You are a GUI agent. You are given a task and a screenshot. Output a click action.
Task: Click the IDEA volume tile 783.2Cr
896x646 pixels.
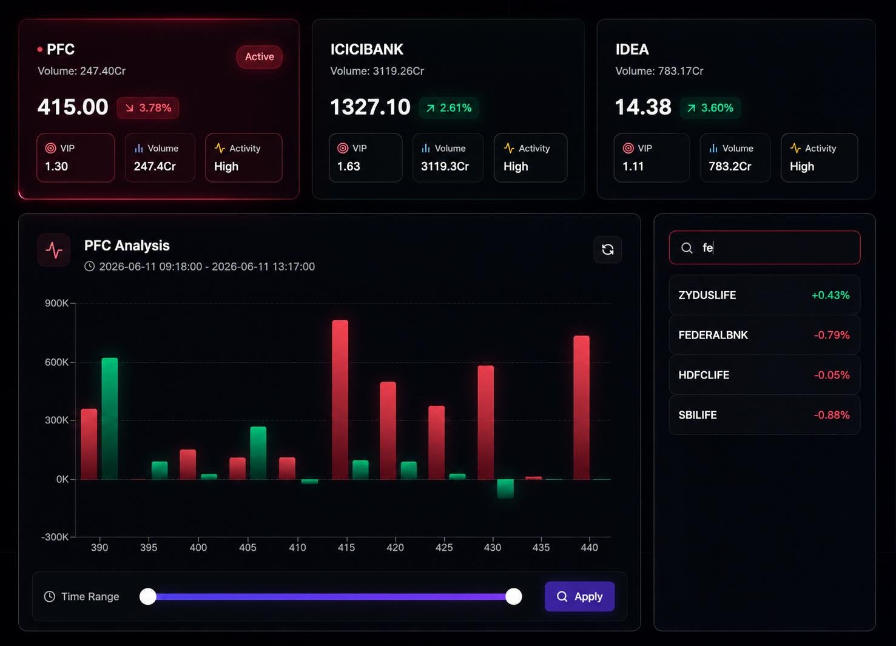[735, 158]
